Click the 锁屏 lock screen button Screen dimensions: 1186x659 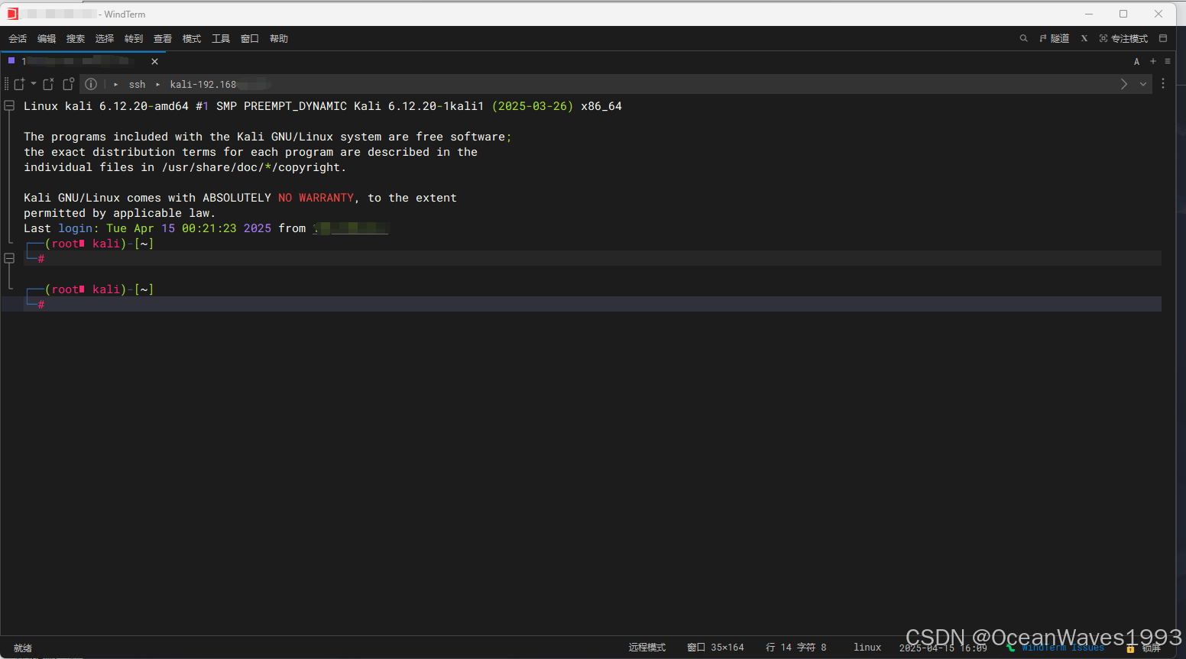pyautogui.click(x=1145, y=648)
